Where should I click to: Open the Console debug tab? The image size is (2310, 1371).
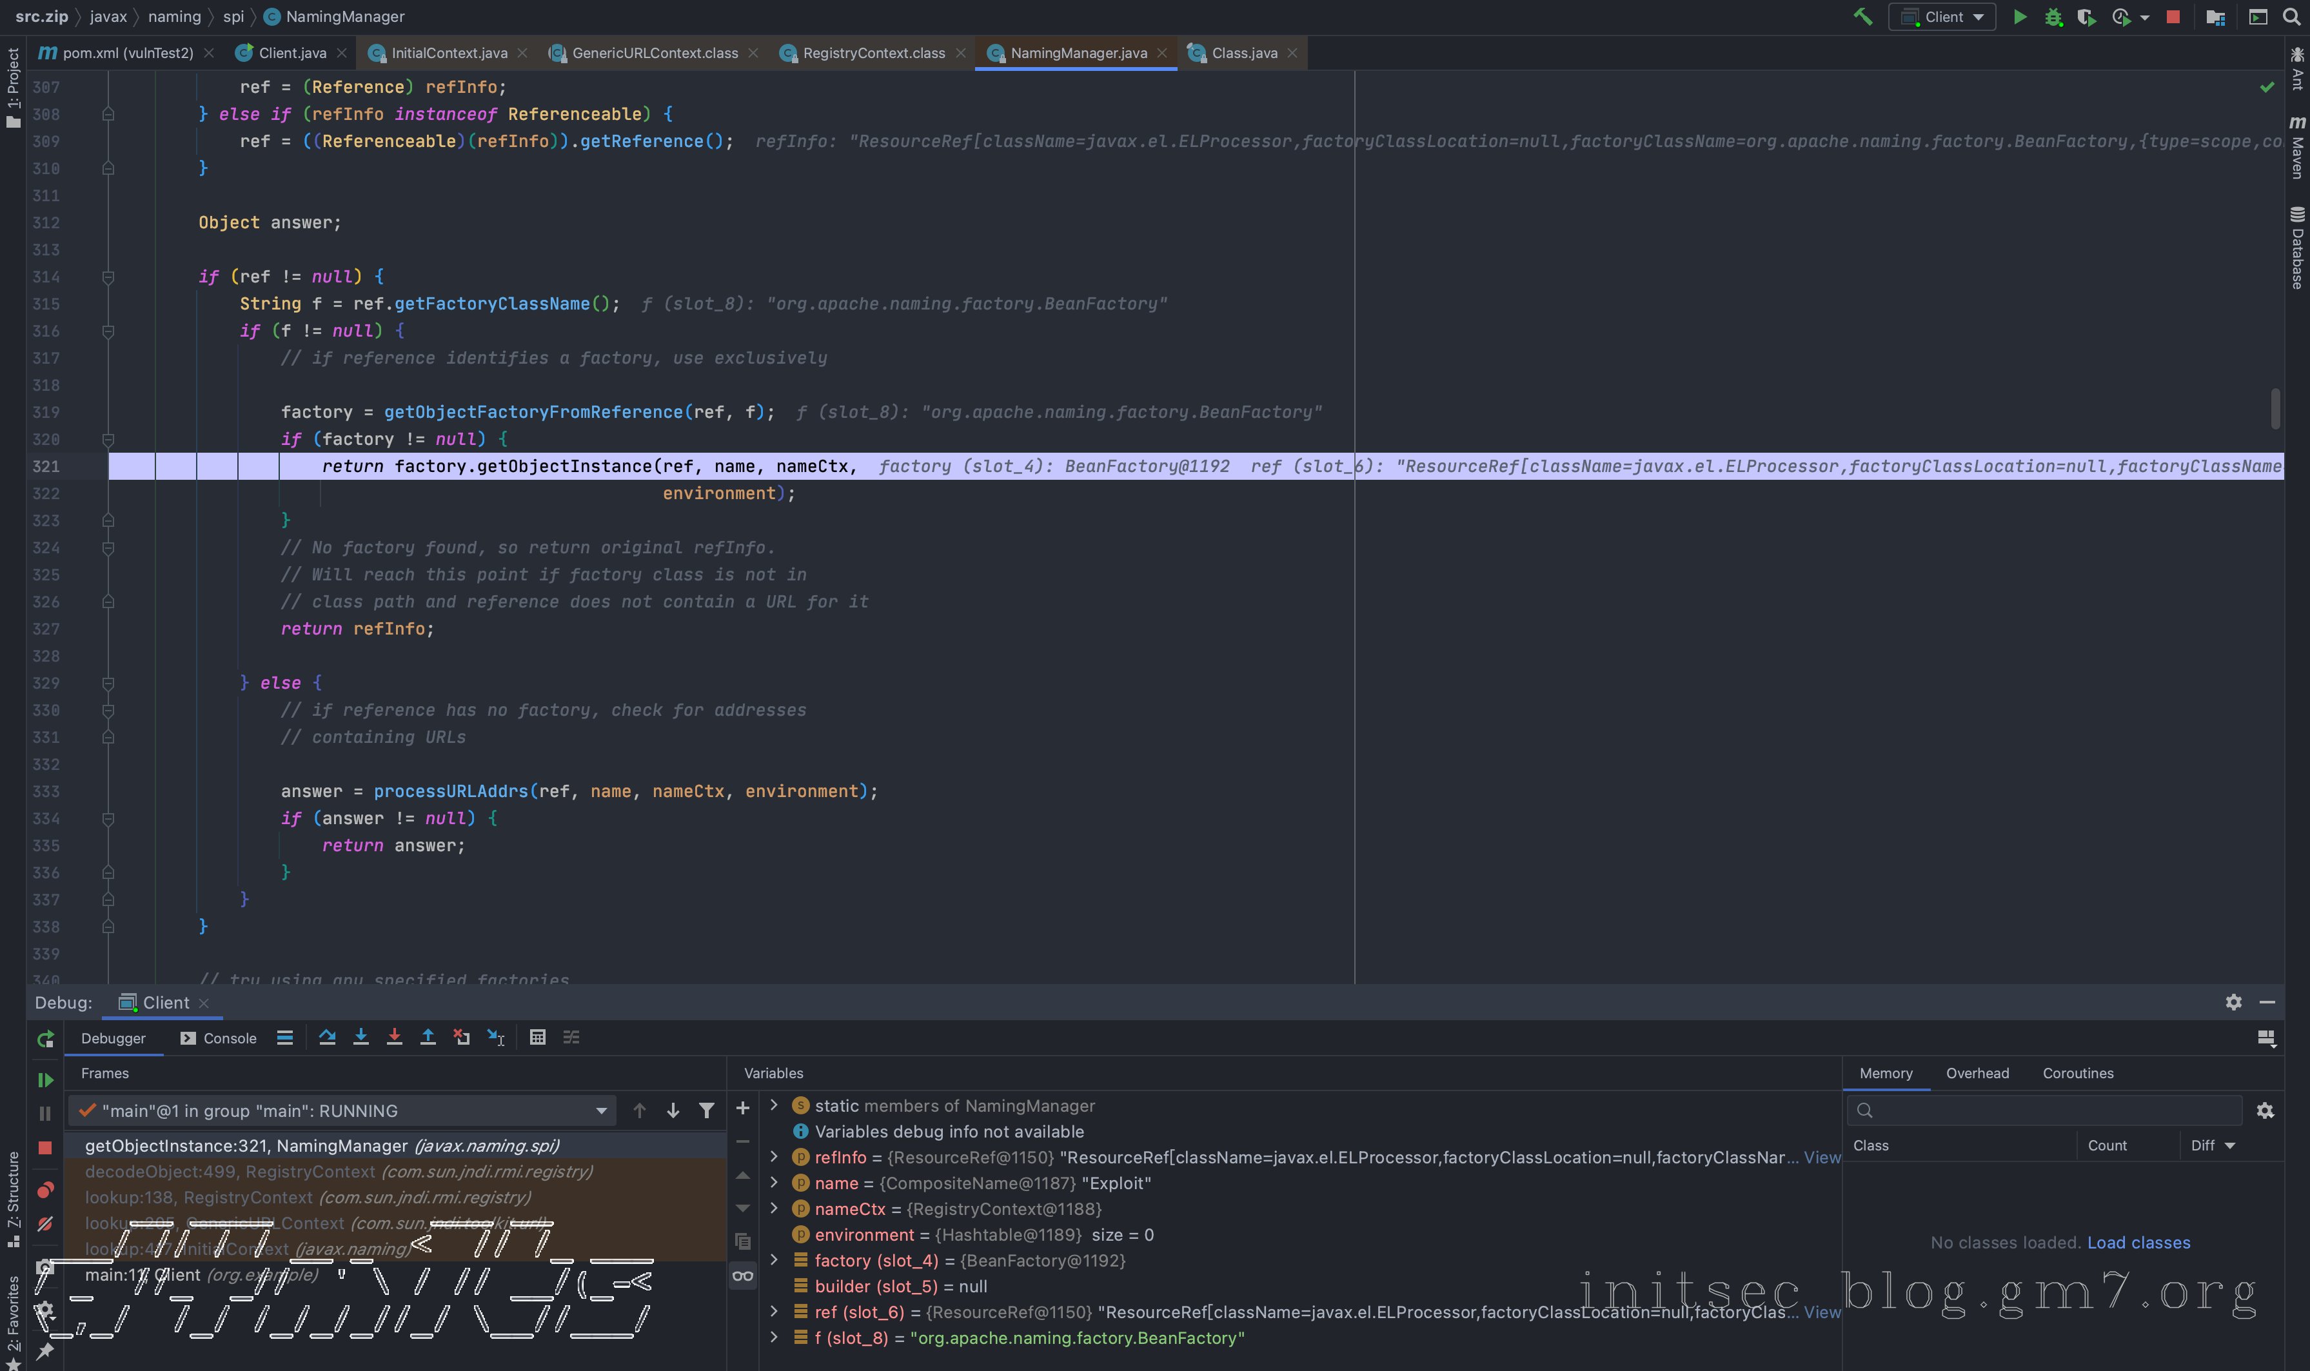219,1038
